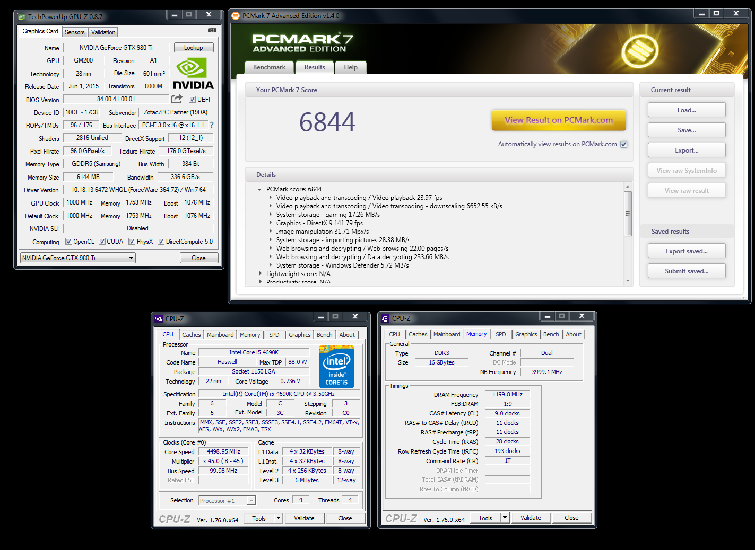The width and height of the screenshot is (755, 550).
Task: Click the Lookup button in GPU-Z
Action: tap(194, 48)
